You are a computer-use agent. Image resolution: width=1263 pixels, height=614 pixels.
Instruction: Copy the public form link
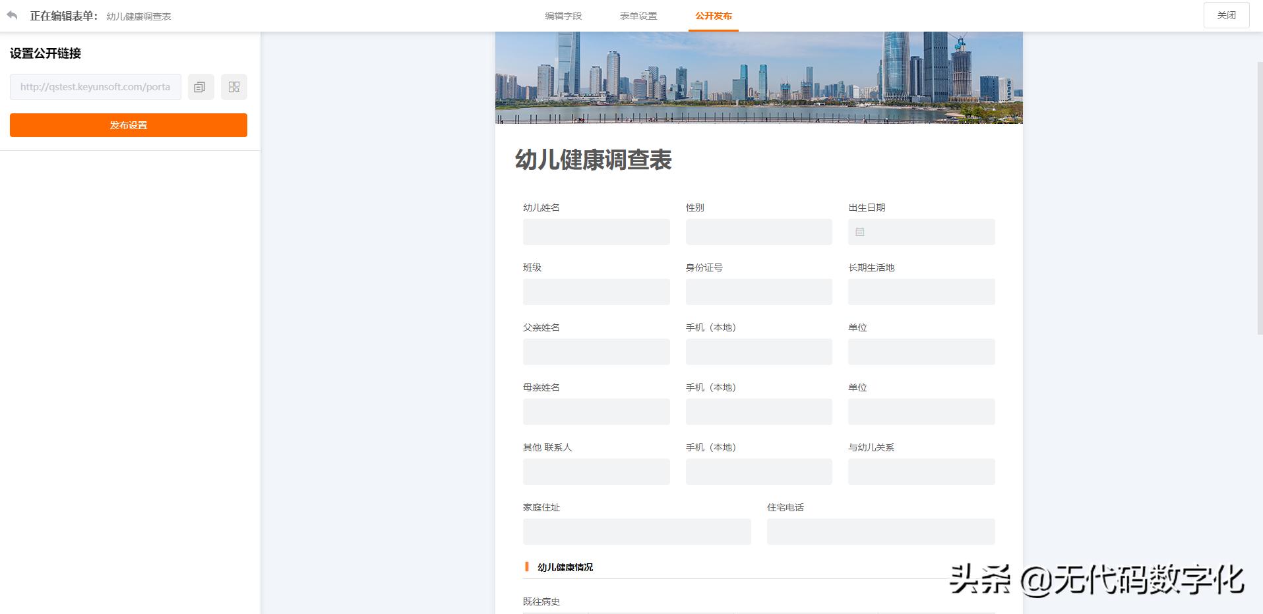point(200,86)
